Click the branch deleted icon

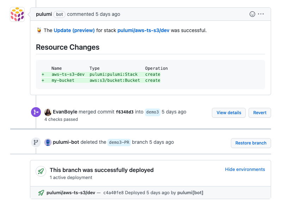click(x=36, y=142)
